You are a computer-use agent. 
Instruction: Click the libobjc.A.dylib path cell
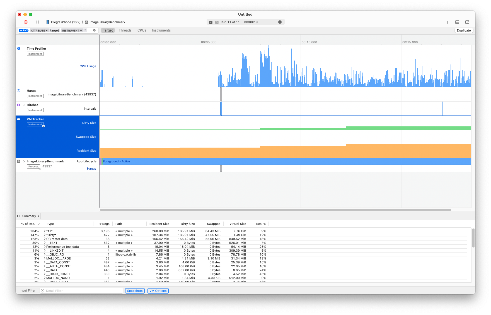125,254
